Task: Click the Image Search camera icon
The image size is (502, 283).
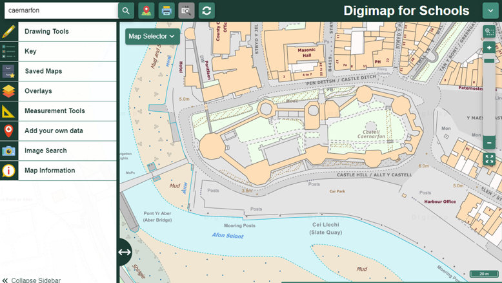Action: click(8, 151)
